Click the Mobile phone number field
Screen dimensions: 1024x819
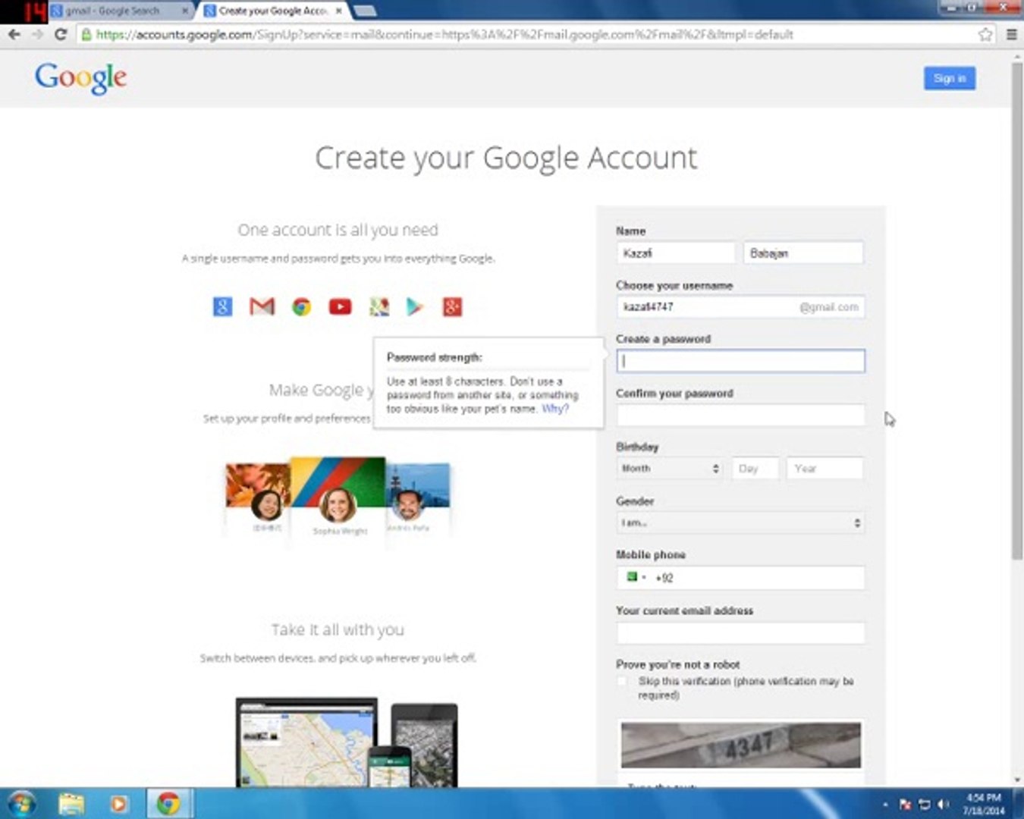(740, 578)
